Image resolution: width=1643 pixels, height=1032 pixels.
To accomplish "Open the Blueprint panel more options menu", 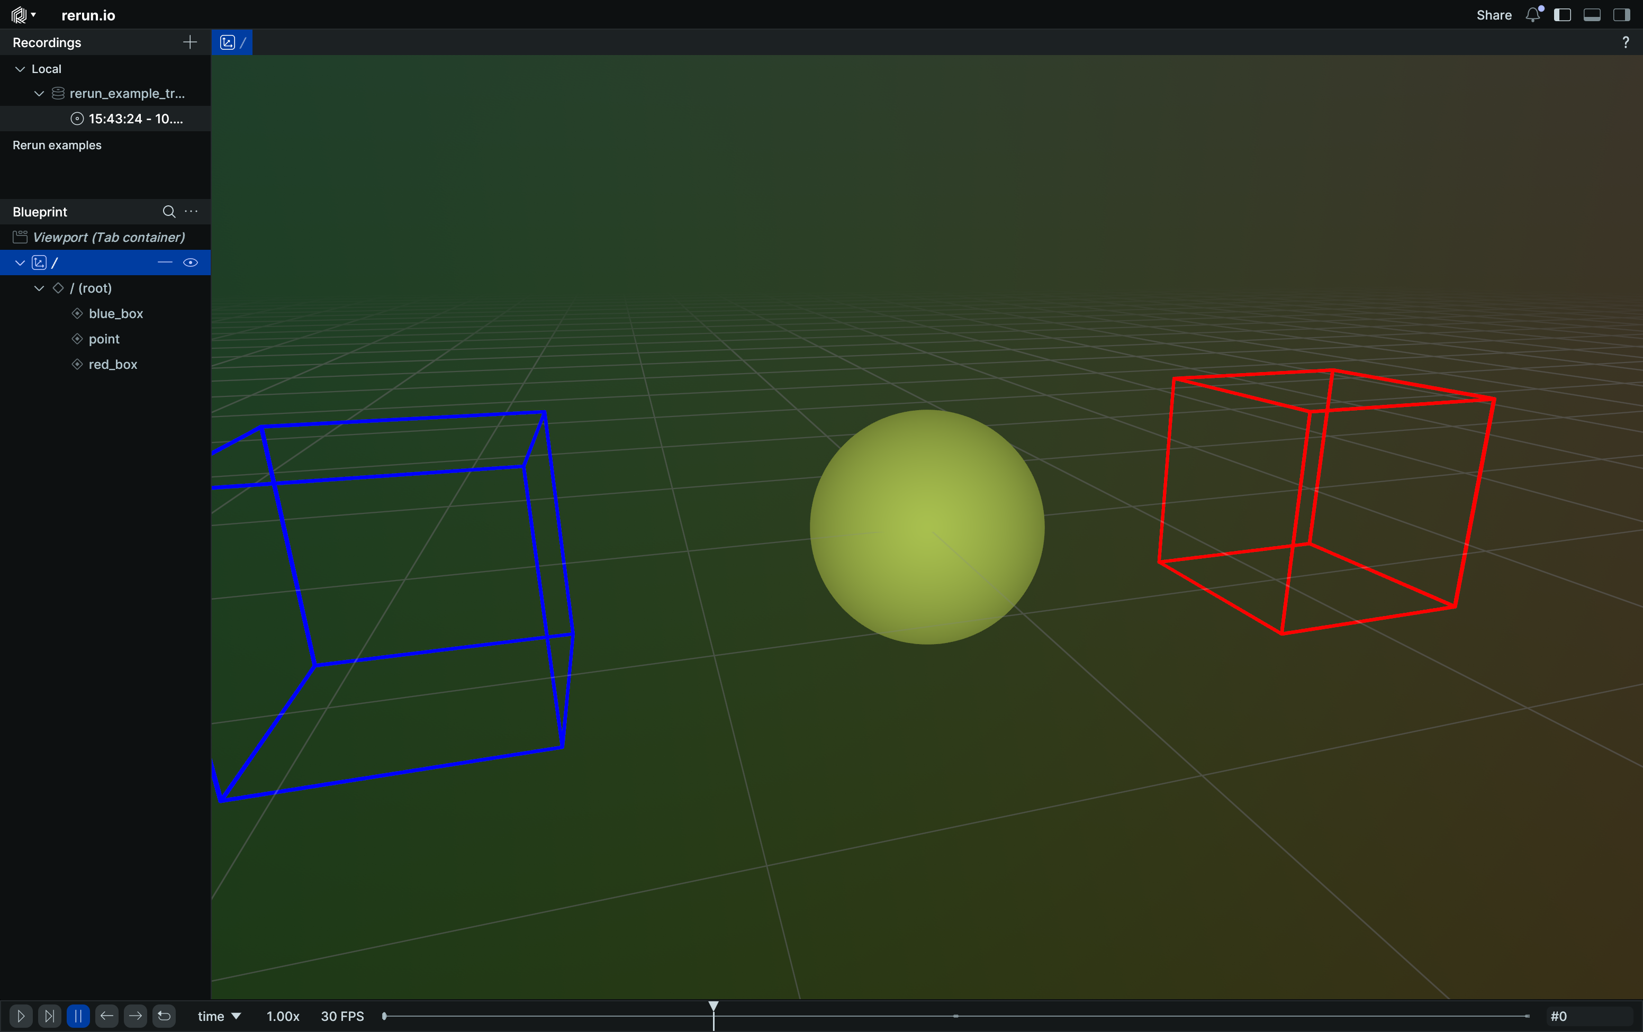I will pyautogui.click(x=192, y=212).
